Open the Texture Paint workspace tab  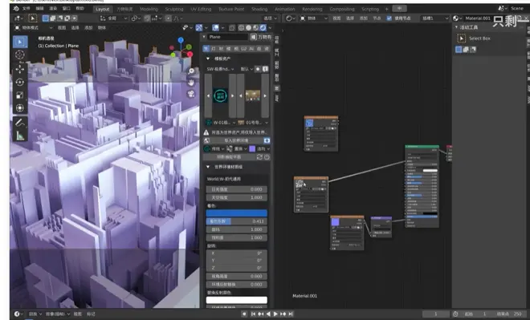232,9
